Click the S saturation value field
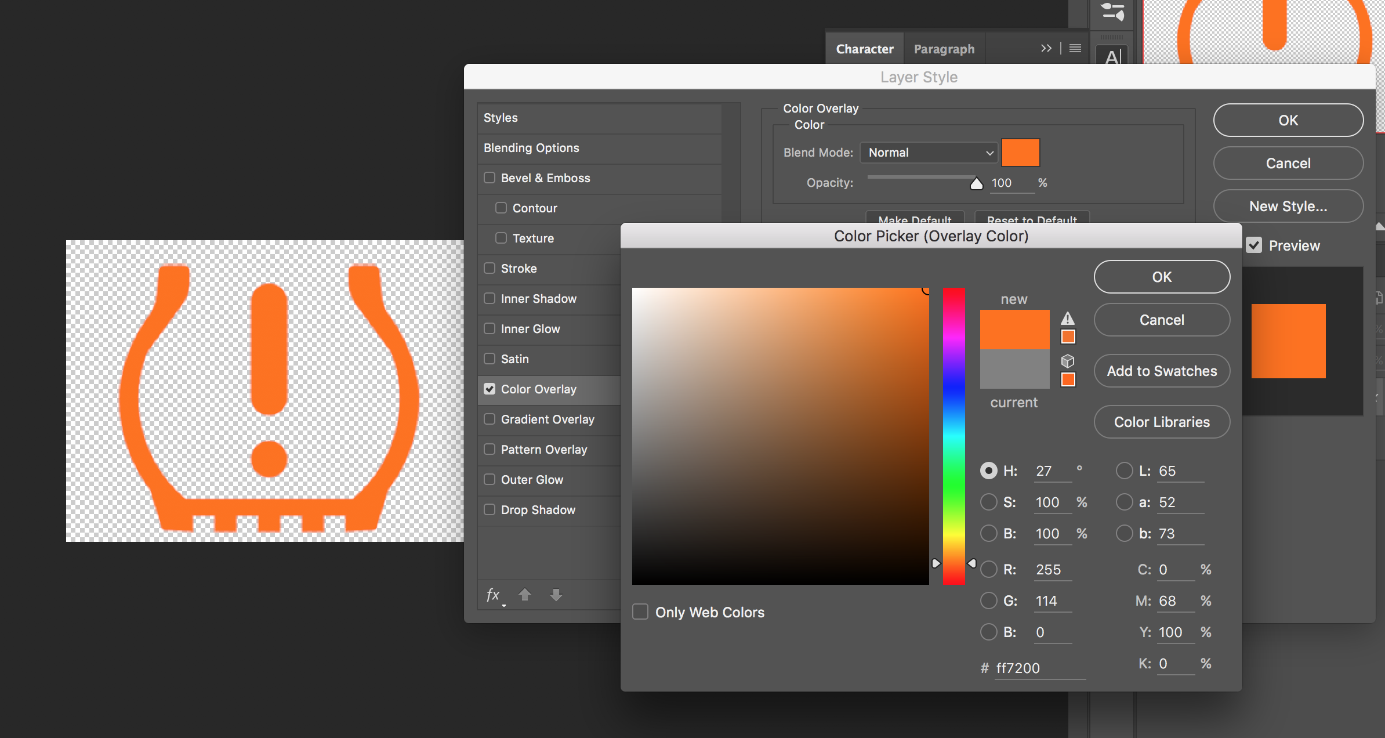The height and width of the screenshot is (738, 1385). coord(1053,502)
